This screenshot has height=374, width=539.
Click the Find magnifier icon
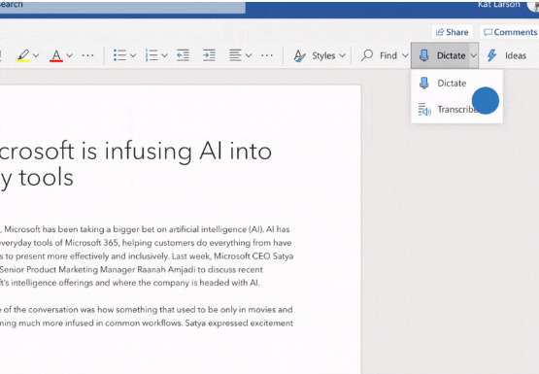(367, 55)
